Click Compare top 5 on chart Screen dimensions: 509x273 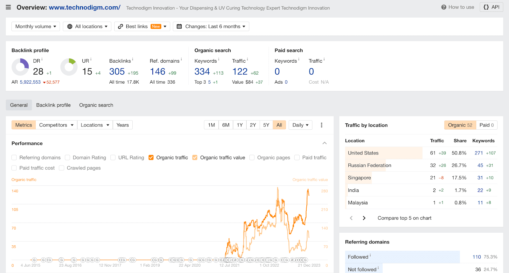point(404,218)
